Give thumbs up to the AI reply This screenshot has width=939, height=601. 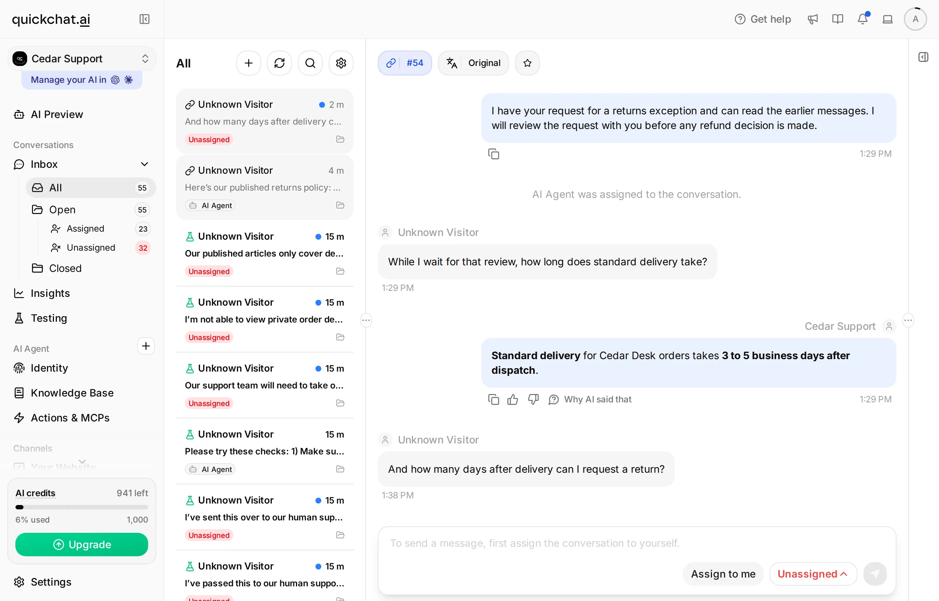[x=512, y=399]
